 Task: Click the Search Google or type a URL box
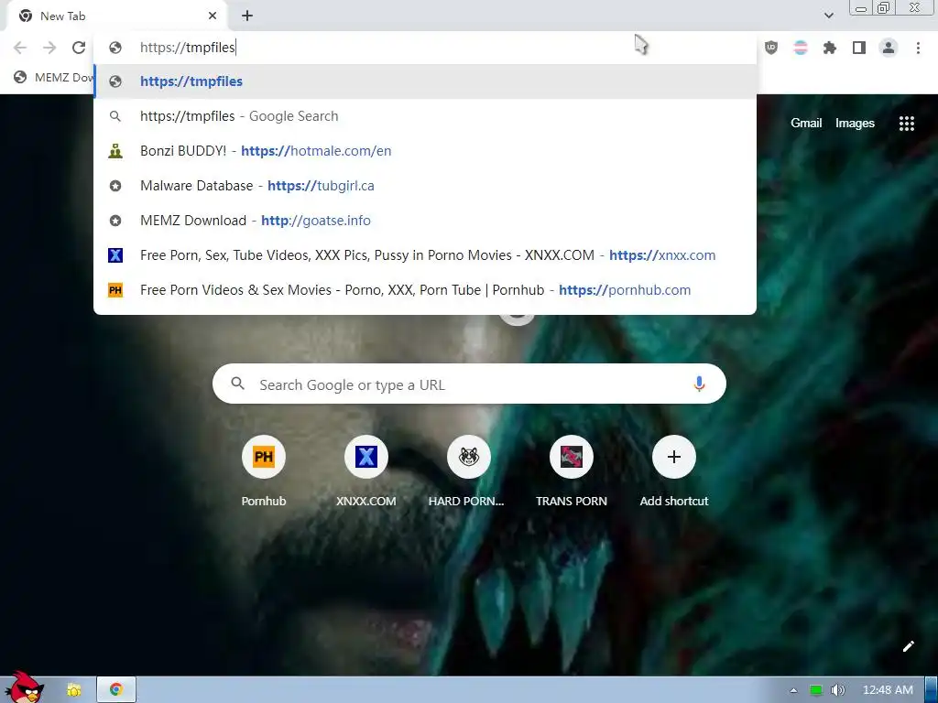tap(469, 384)
